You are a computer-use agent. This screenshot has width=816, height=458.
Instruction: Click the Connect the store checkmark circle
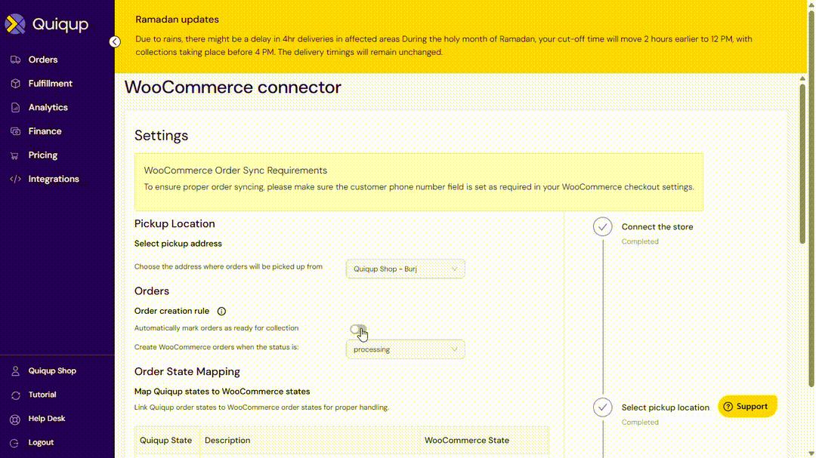coord(603,227)
